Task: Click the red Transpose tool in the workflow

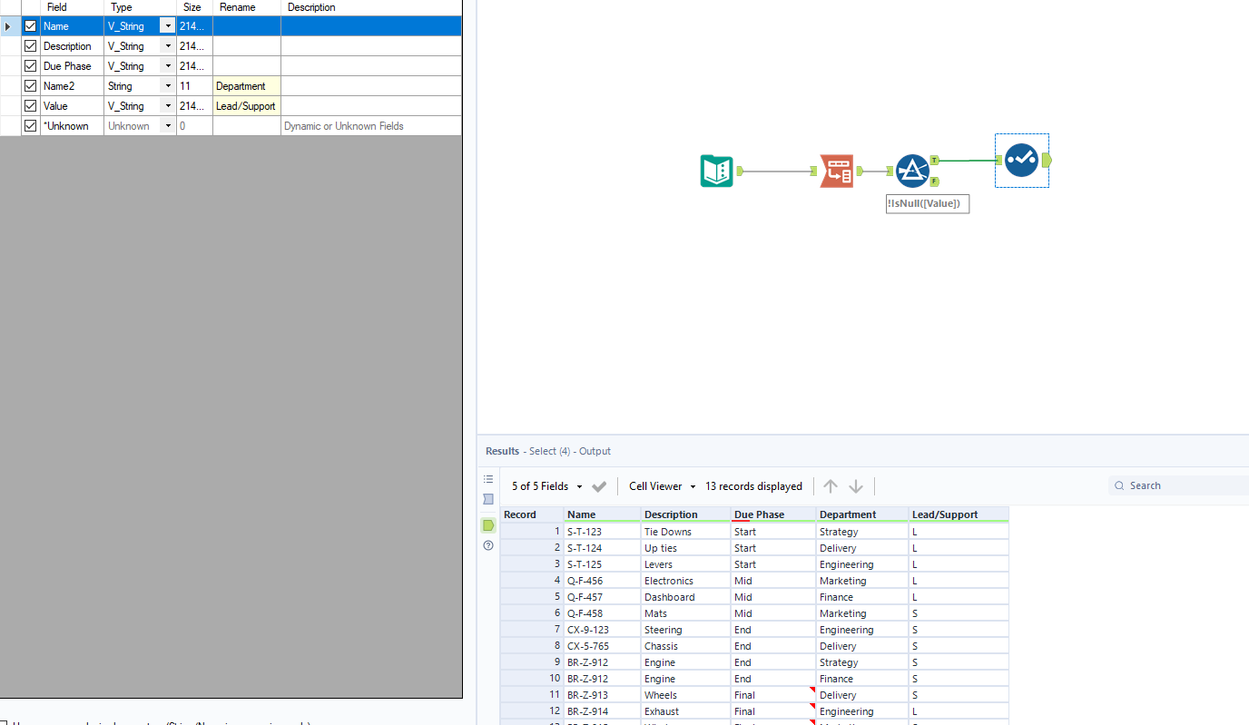Action: tap(837, 171)
